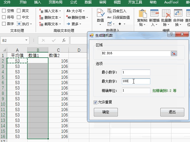Open the 截取文本 dropdown
This screenshot has height=142, width=190.
pos(50,24)
